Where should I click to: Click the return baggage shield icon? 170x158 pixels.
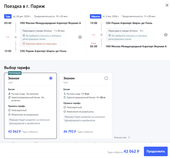[x=110, y=36]
